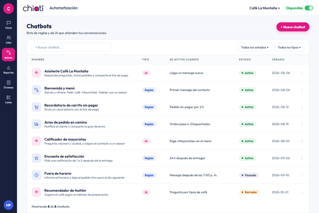Click the sparkle icon for Calificador de mayoristas
This screenshot has width=319, height=213.
(36, 141)
